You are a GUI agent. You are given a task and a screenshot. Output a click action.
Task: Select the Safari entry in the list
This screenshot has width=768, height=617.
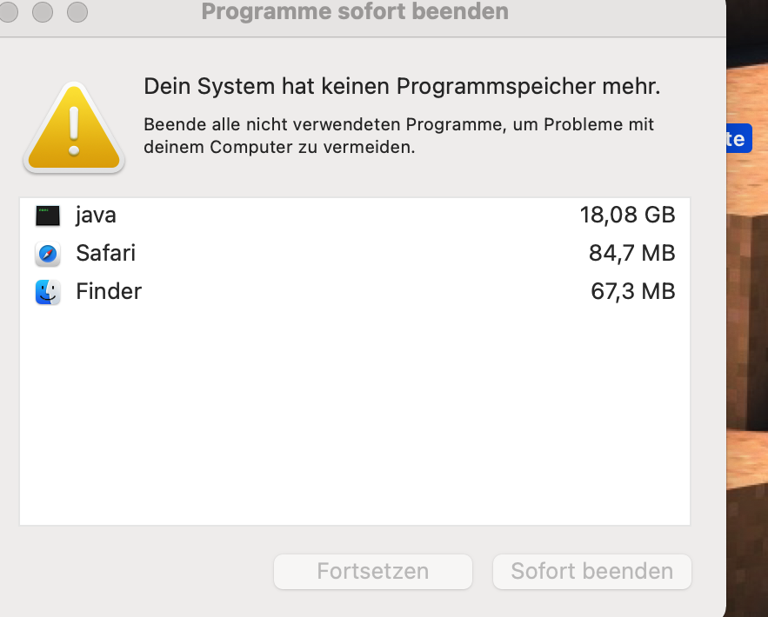tap(105, 254)
